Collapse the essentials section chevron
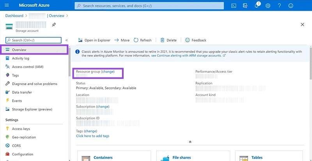312x161 pixels. click(x=190, y=142)
